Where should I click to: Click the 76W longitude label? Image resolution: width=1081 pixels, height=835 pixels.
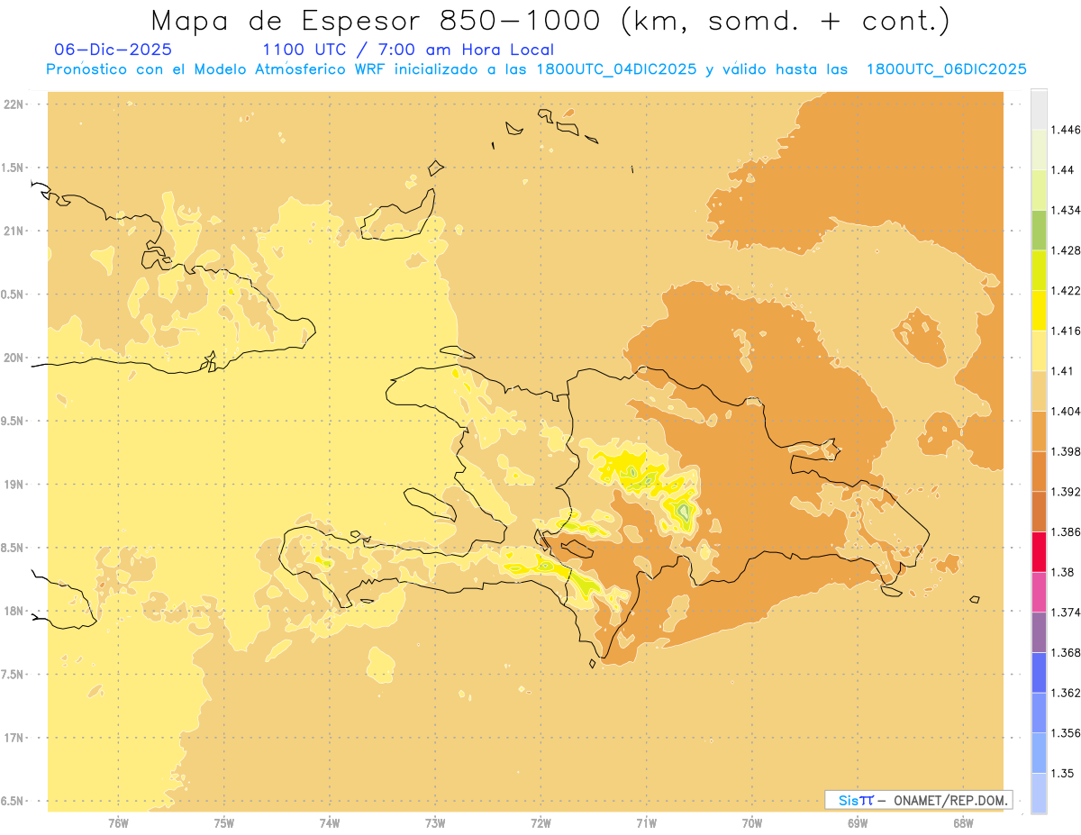pos(118,822)
